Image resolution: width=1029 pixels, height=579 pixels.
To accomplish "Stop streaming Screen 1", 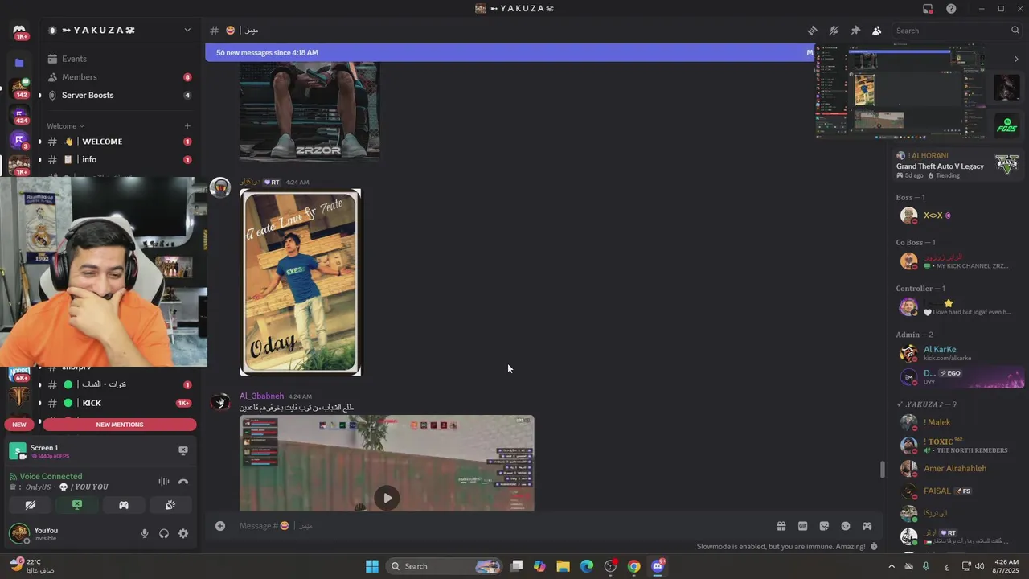I will 183,450.
